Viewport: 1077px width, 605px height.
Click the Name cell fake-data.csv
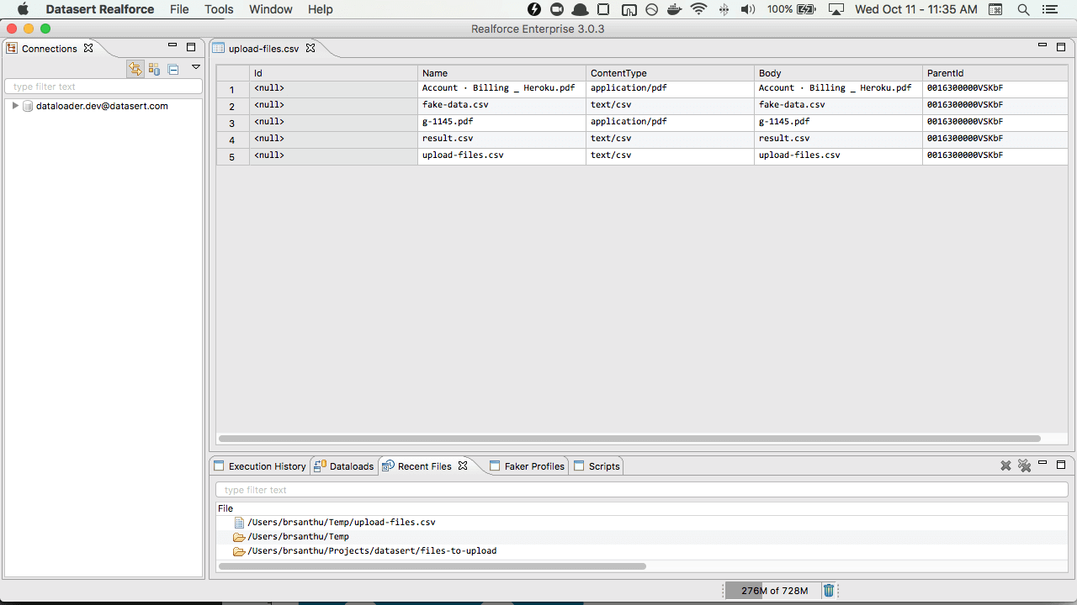[501, 105]
